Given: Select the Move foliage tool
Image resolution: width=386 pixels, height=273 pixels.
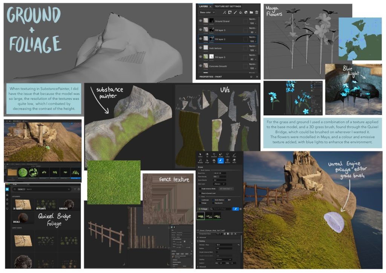Looking at the screenshot, I should pos(234,161).
